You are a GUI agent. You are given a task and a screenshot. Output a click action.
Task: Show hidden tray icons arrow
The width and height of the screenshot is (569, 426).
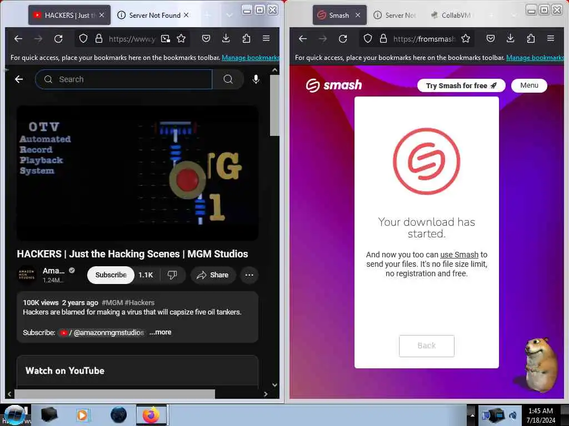[x=472, y=415]
